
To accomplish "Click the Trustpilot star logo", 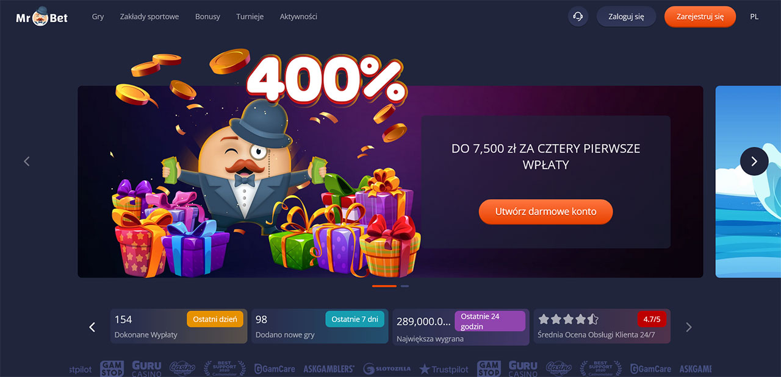I will pyautogui.click(x=444, y=369).
